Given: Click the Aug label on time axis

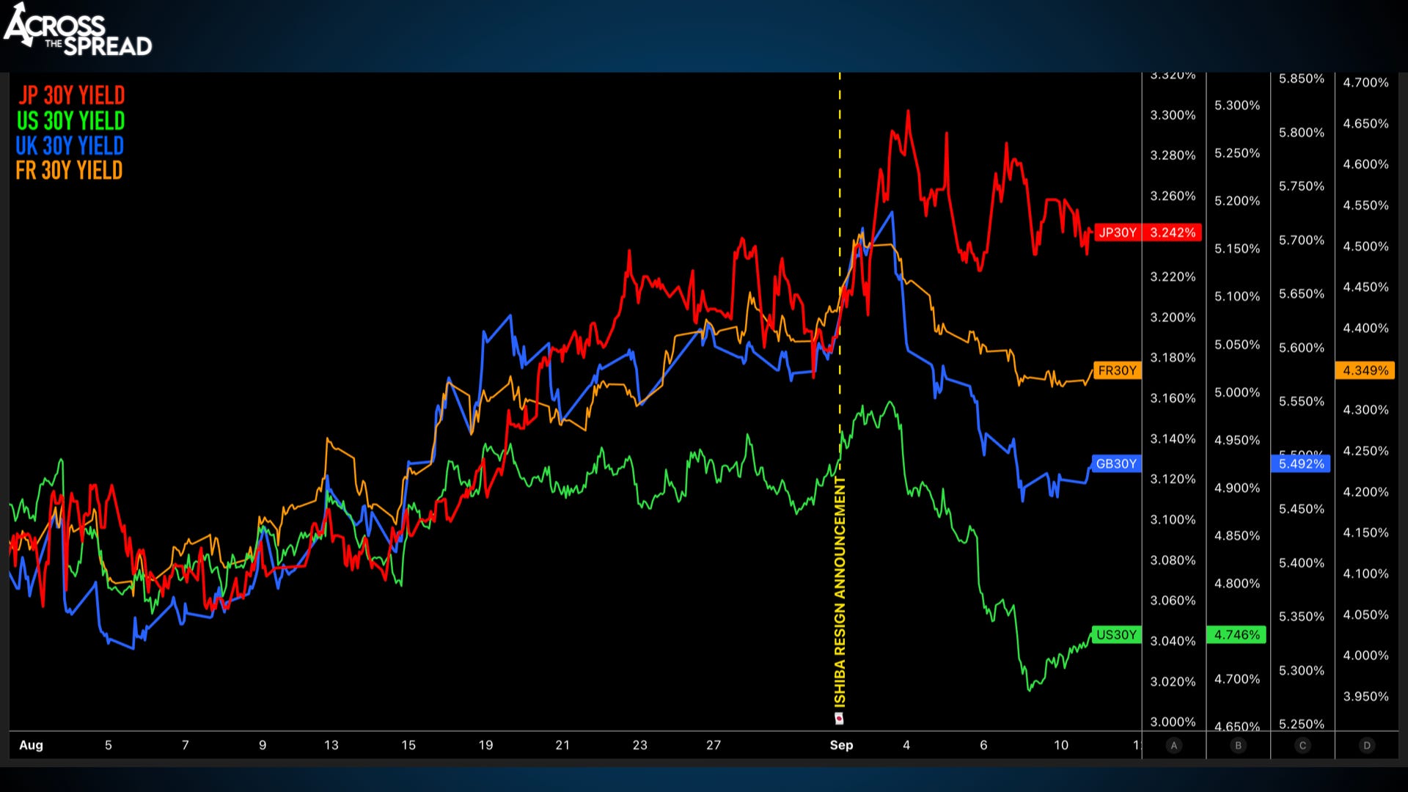Looking at the screenshot, I should tap(31, 745).
